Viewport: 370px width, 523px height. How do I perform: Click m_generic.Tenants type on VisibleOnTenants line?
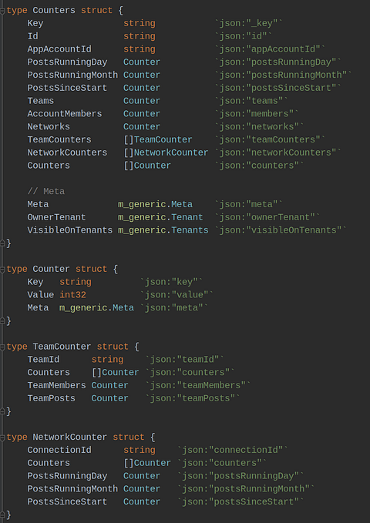pos(163,230)
